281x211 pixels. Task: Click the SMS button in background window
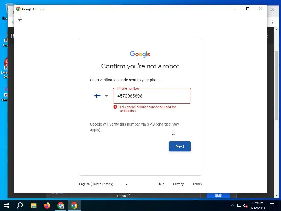click(218, 196)
